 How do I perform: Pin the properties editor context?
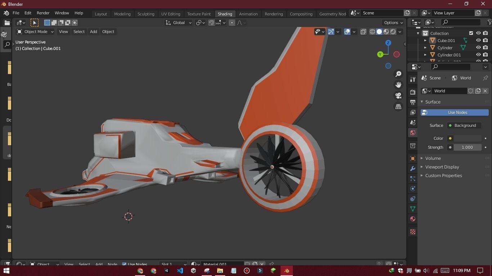click(486, 78)
